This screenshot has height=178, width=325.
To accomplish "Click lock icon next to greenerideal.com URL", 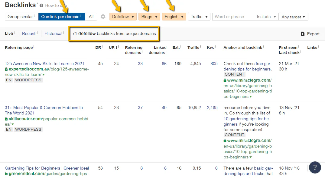I will click(6, 174).
